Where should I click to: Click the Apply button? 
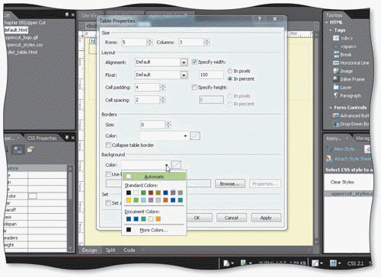point(266,218)
